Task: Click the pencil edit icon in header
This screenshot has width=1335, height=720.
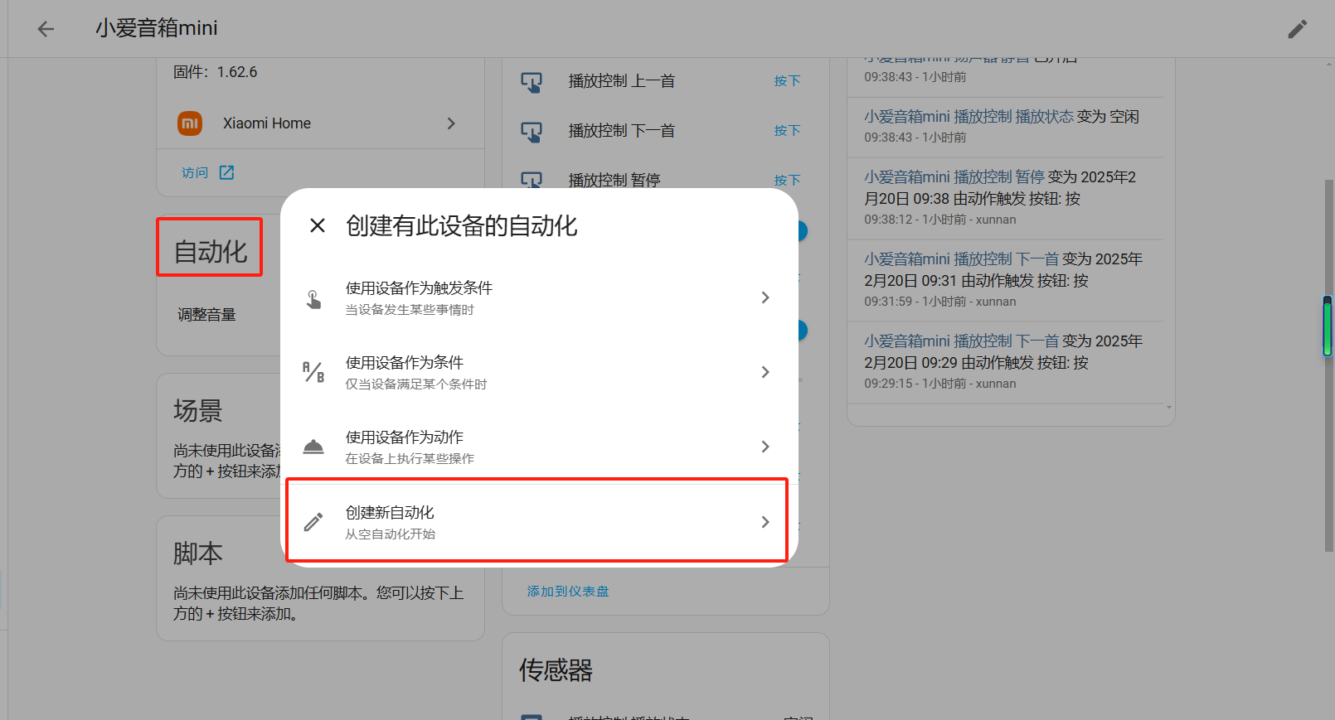Action: (x=1297, y=29)
